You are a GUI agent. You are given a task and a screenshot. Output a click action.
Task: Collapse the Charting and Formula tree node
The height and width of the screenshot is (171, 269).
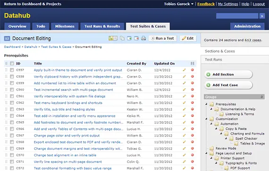[221, 133]
